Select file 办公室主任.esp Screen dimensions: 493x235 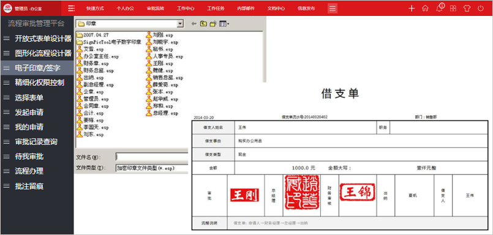[x=98, y=56]
